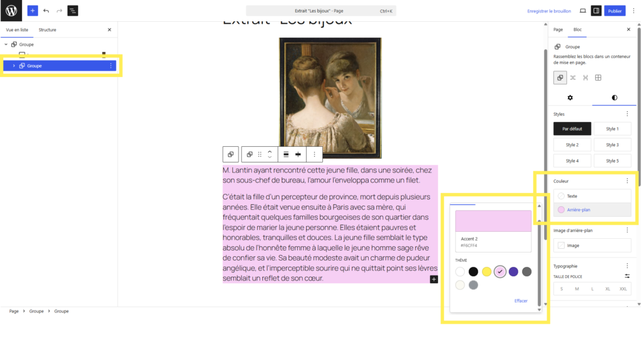641x360 pixels.
Task: Select the Stack layout variation
Action: [x=585, y=77]
